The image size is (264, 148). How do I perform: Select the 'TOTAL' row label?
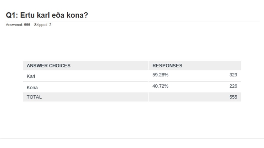click(x=34, y=97)
